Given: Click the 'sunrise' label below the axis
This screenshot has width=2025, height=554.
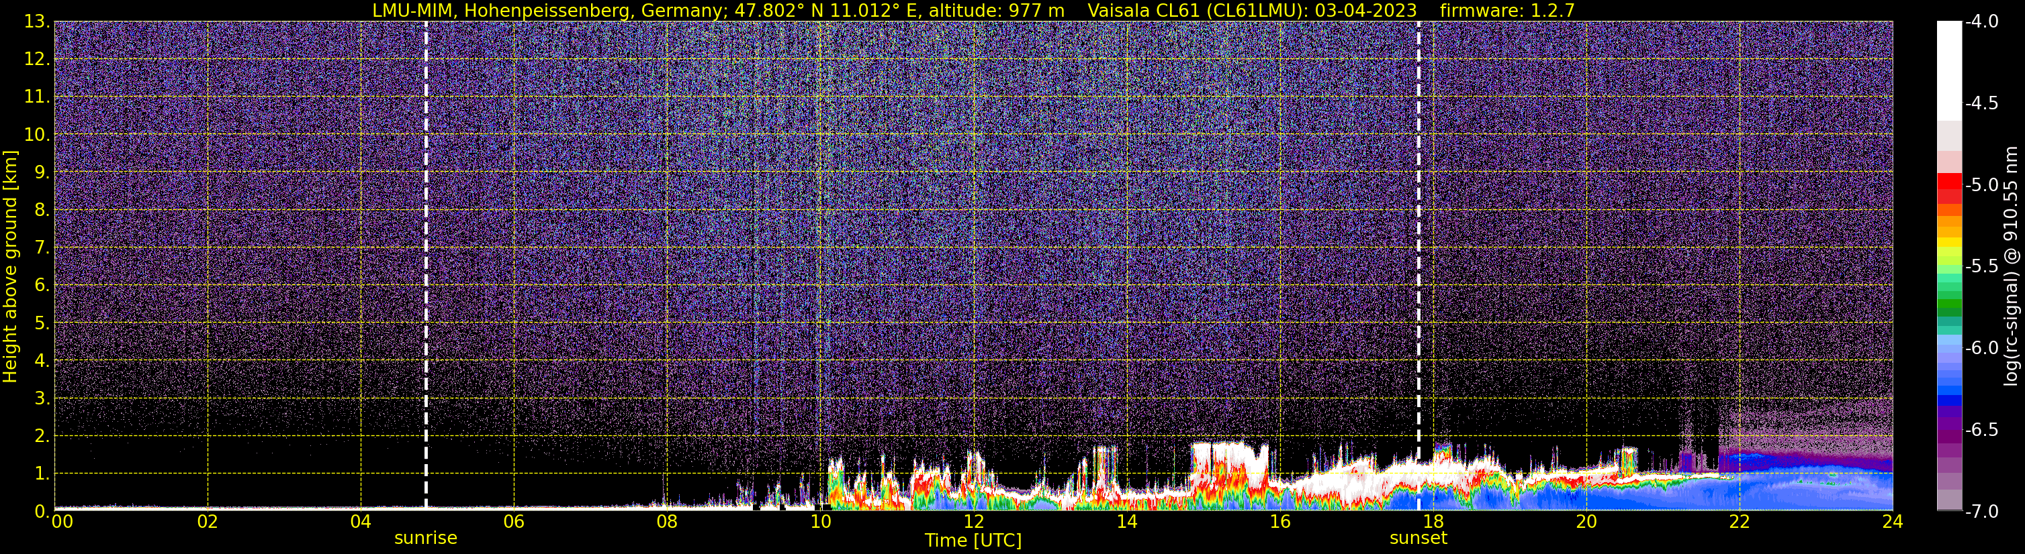Looking at the screenshot, I should pos(425,539).
